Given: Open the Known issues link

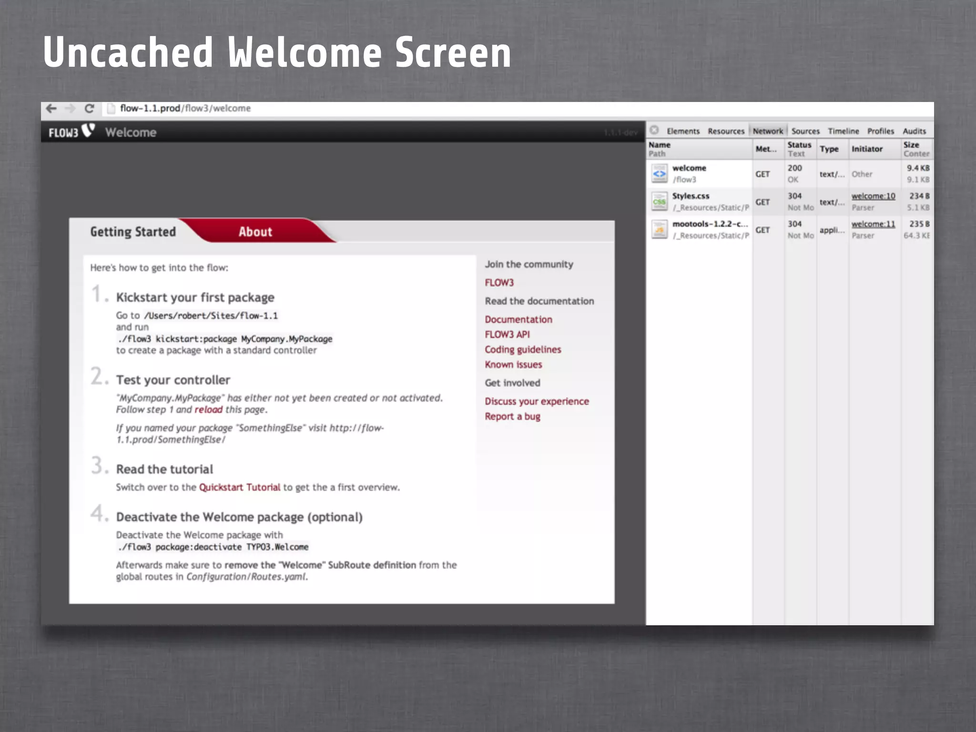Looking at the screenshot, I should pyautogui.click(x=513, y=365).
